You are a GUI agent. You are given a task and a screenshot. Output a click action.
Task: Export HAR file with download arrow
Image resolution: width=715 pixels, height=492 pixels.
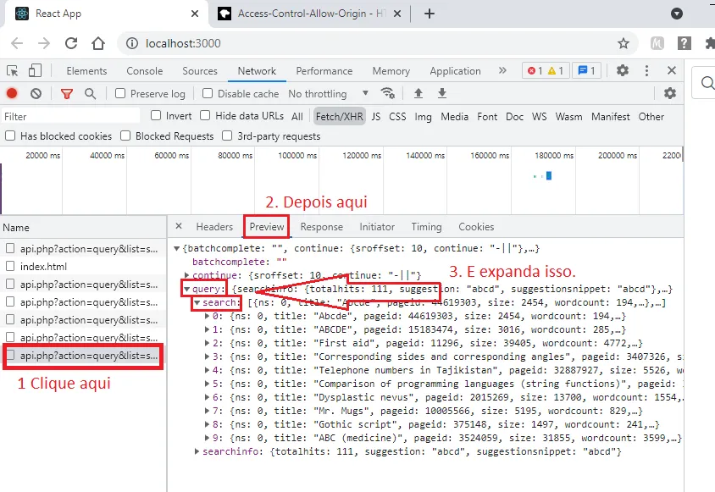tap(442, 93)
